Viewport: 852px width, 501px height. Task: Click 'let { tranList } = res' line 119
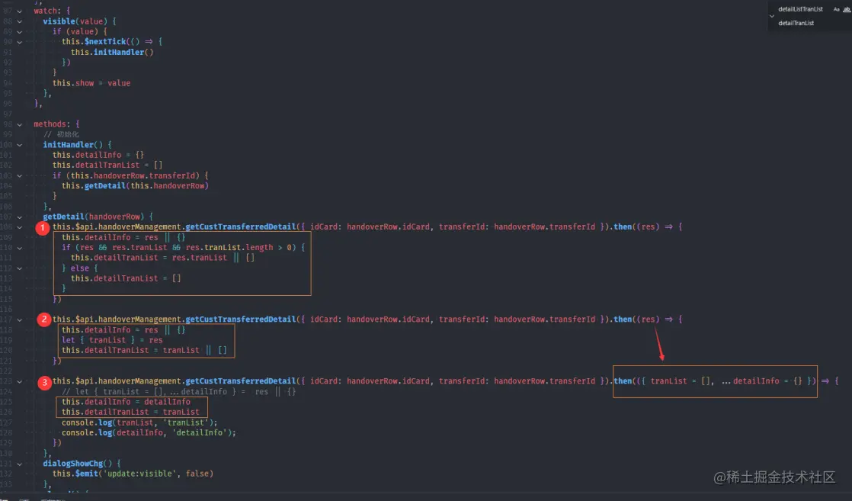coord(112,340)
